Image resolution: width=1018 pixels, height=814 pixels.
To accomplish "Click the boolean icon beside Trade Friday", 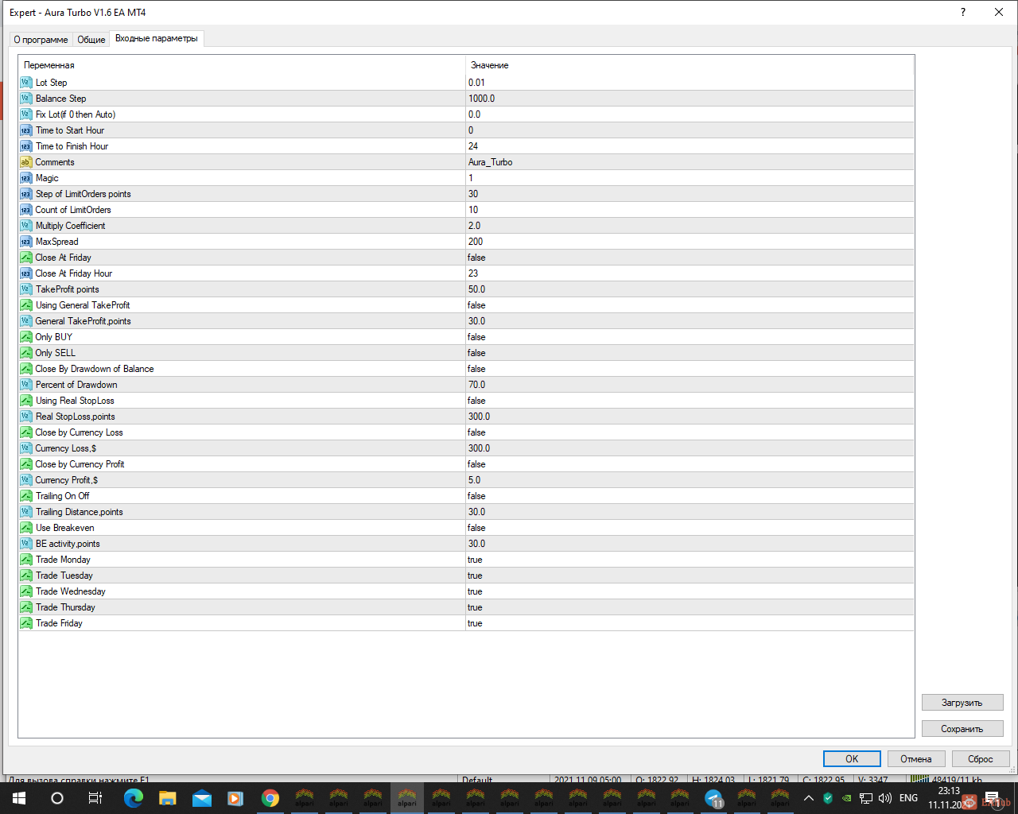I will tap(26, 623).
